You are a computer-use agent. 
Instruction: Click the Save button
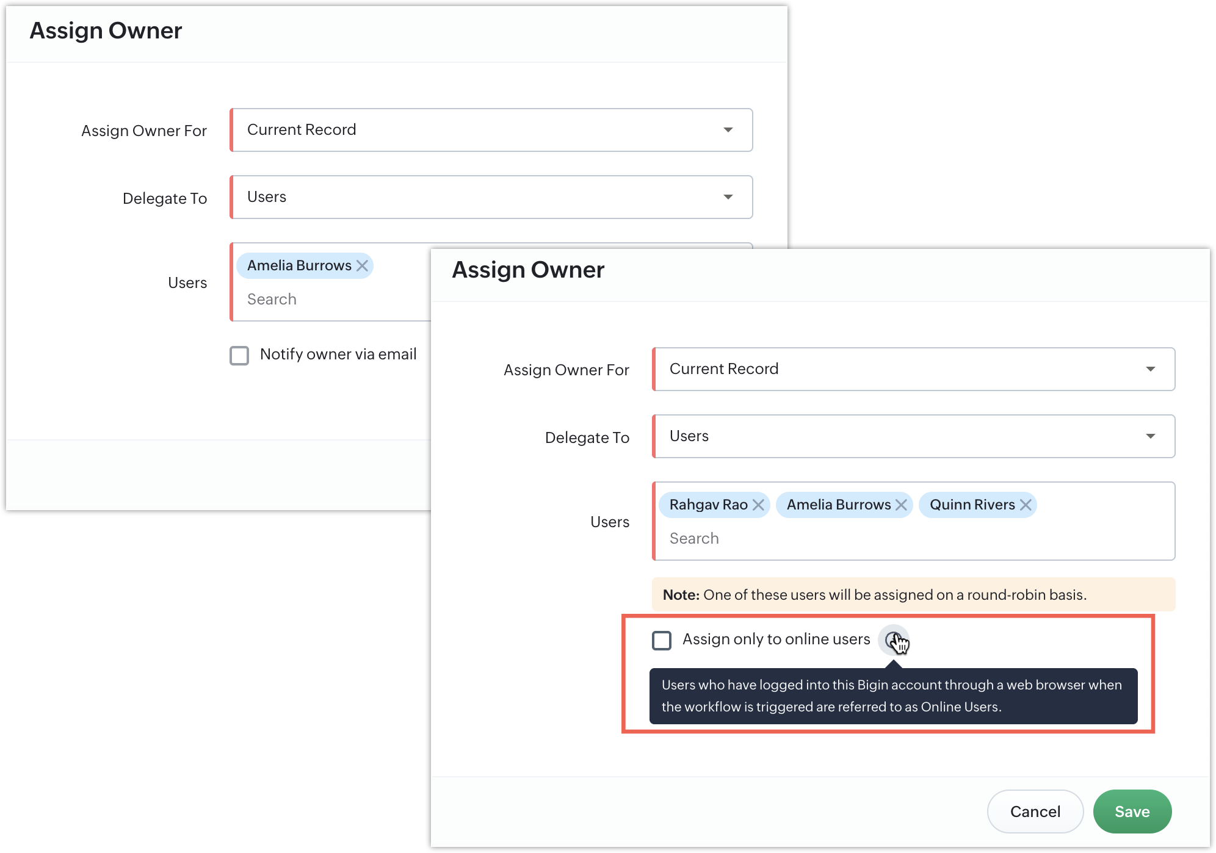(1132, 812)
